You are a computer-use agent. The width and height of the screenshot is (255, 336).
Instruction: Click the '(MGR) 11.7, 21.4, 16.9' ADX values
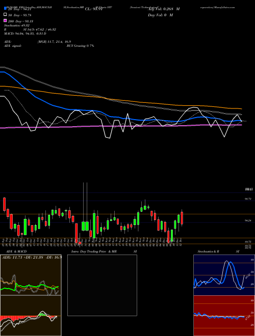[x=54, y=42]
